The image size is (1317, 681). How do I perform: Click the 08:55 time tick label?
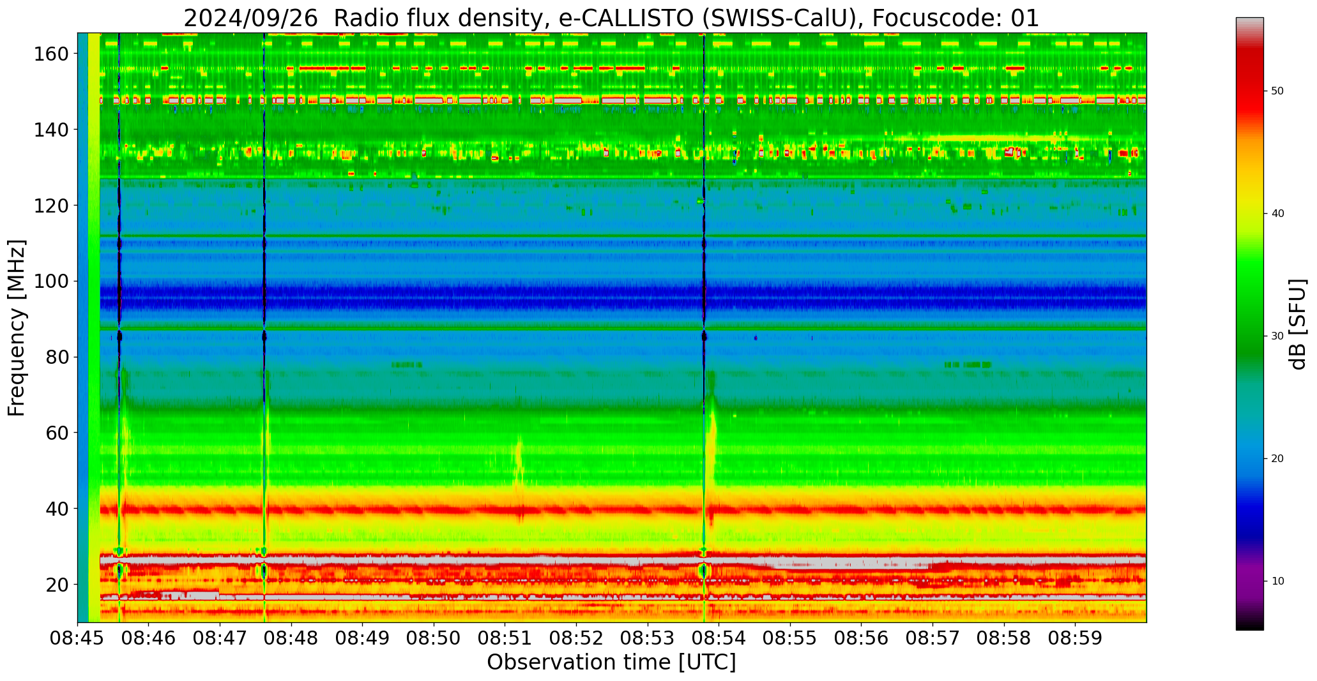790,638
